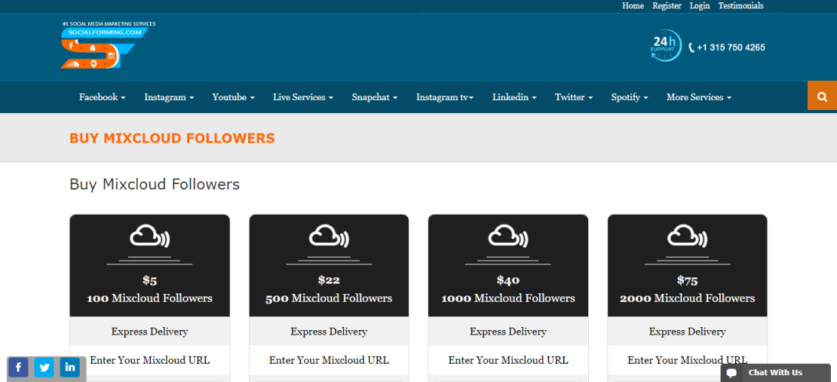837x382 pixels.
Task: Expand the Linkedin dropdown menu
Action: [515, 97]
